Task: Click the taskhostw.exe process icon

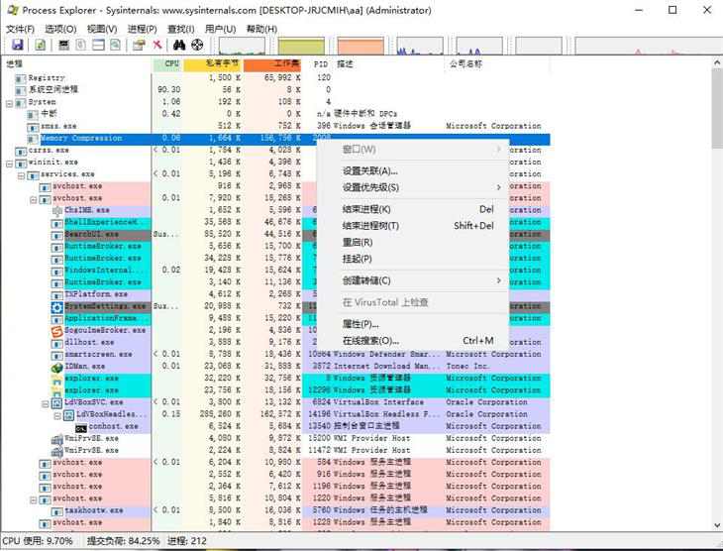Action: 56,510
